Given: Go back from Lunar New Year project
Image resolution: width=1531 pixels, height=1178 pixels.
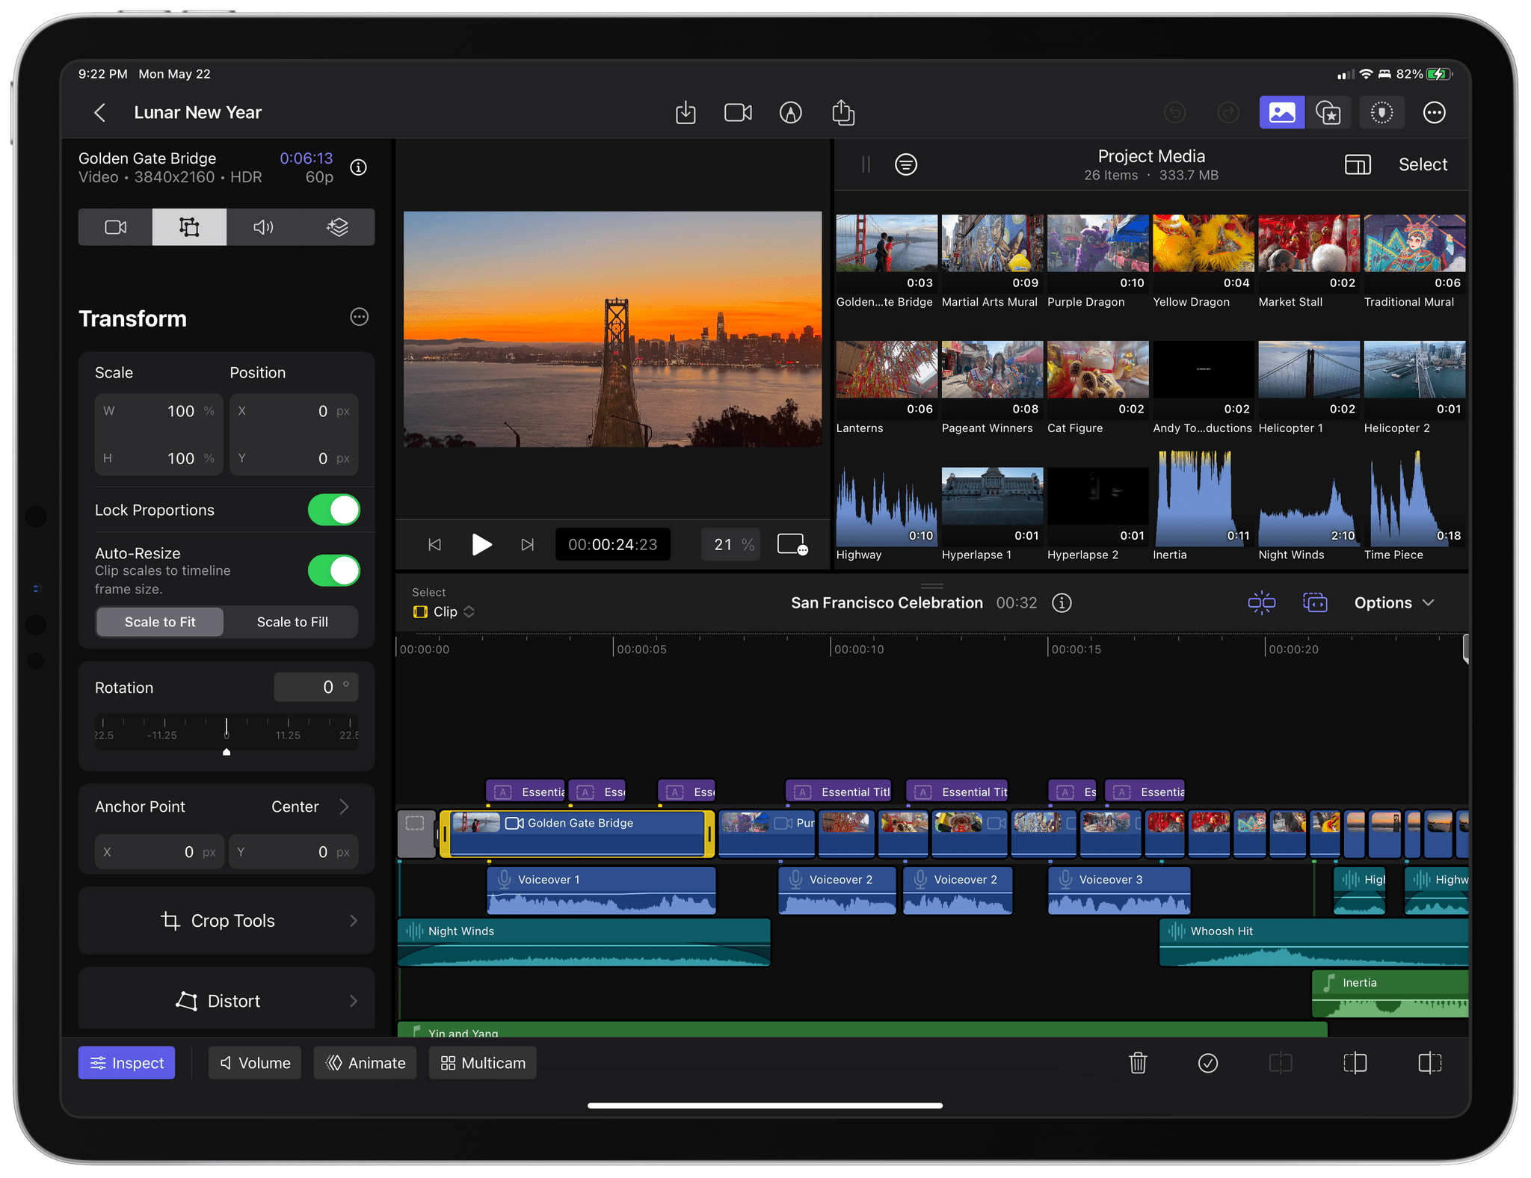Looking at the screenshot, I should [x=99, y=113].
